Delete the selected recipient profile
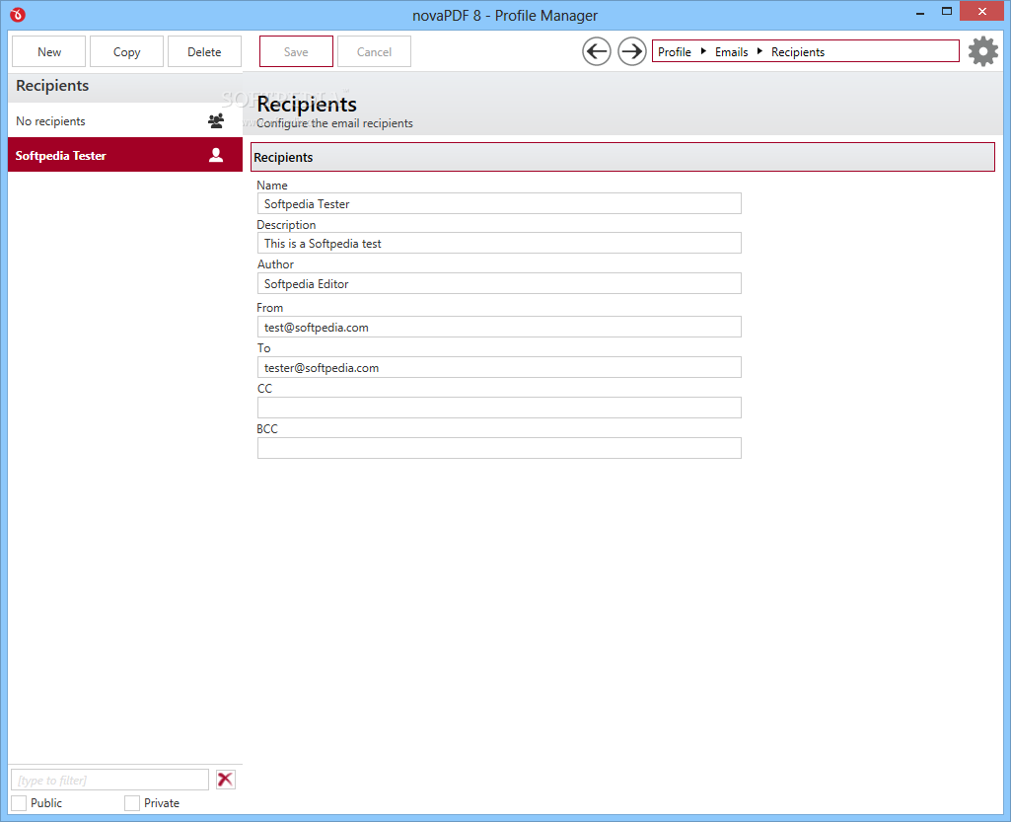 (x=204, y=51)
